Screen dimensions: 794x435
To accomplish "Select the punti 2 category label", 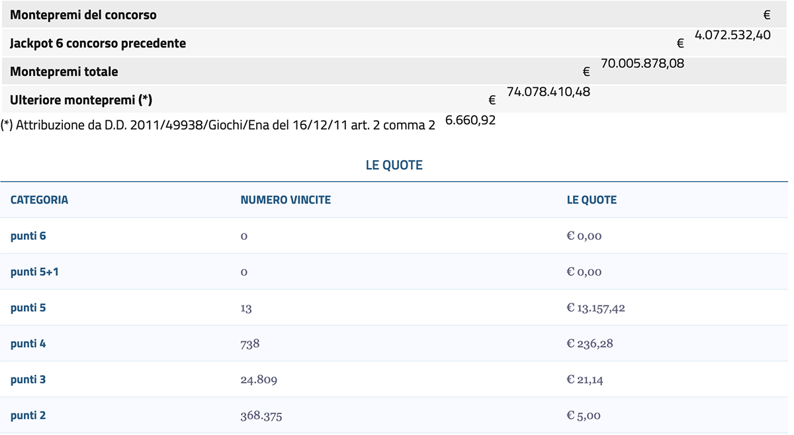I will [x=28, y=416].
